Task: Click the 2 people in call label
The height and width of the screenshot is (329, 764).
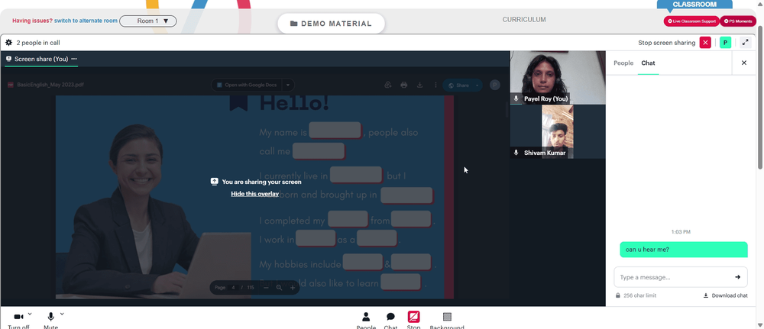Action: (38, 43)
